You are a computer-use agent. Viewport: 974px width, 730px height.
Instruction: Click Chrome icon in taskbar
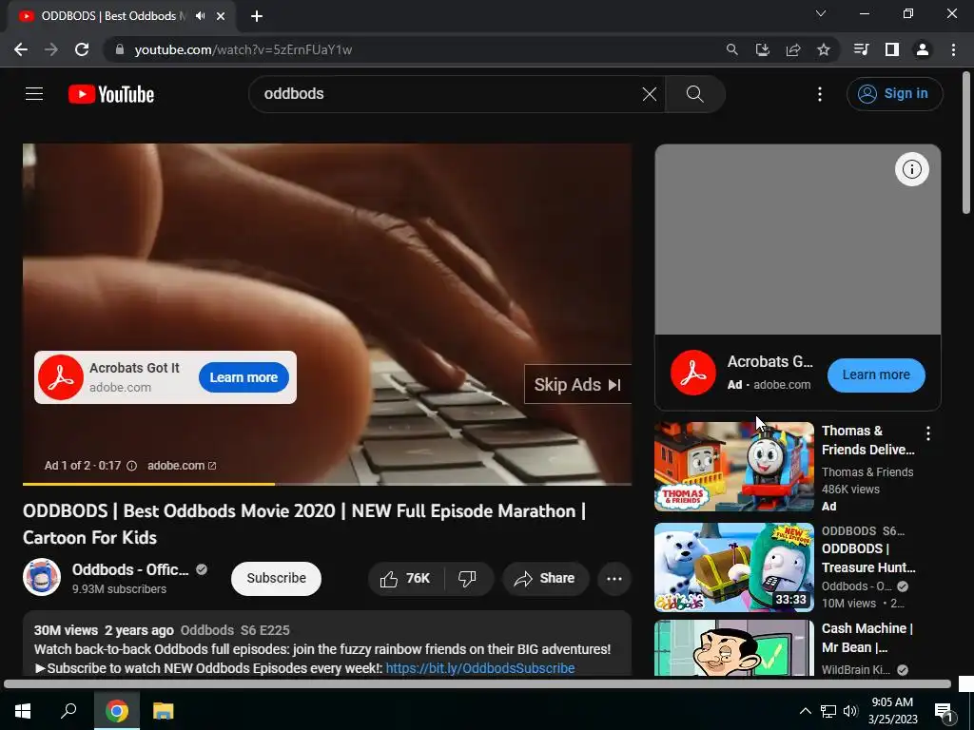click(117, 711)
